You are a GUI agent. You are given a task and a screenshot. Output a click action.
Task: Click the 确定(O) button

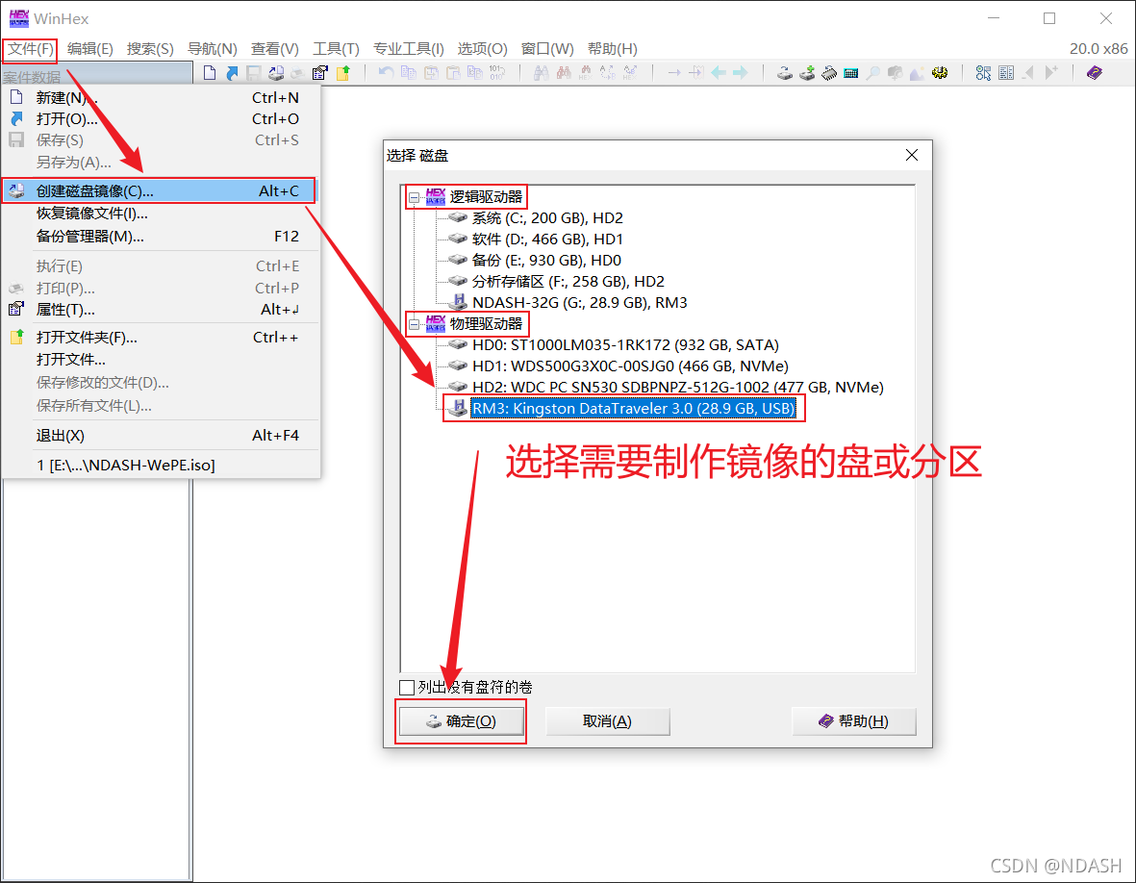point(462,721)
